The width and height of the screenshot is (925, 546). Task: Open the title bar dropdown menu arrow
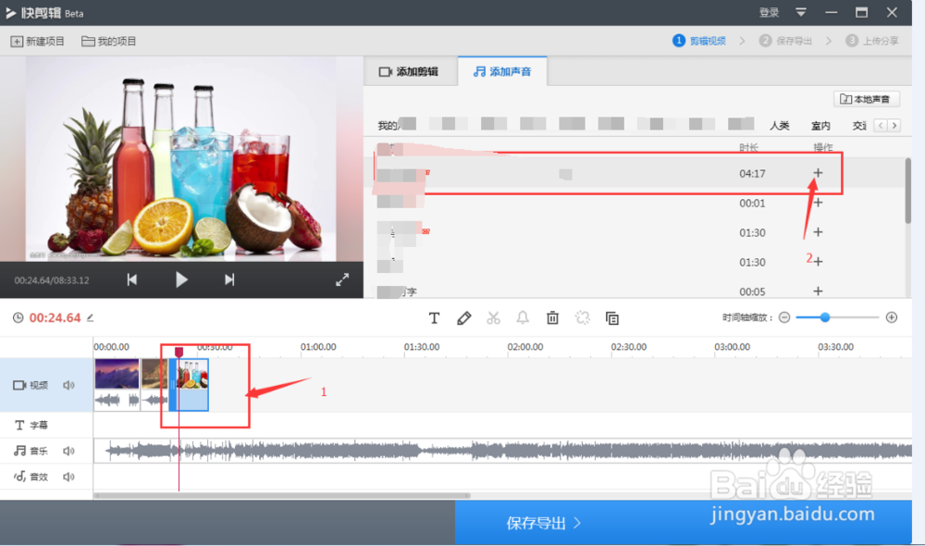800,12
